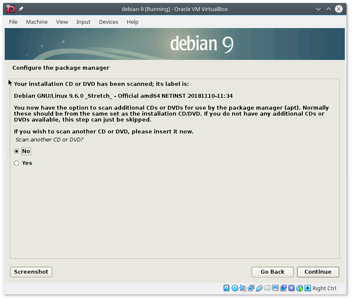Open the shared folders status icon
The width and height of the screenshot is (352, 300).
pos(267,288)
